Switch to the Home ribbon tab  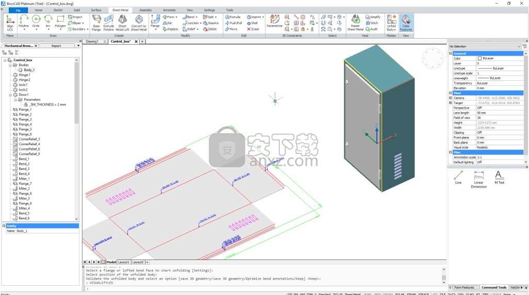tap(39, 10)
